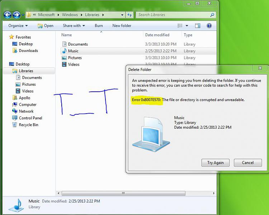Open Recycle Bin in navigation pane
269x215 pixels.
pyautogui.click(x=28, y=125)
